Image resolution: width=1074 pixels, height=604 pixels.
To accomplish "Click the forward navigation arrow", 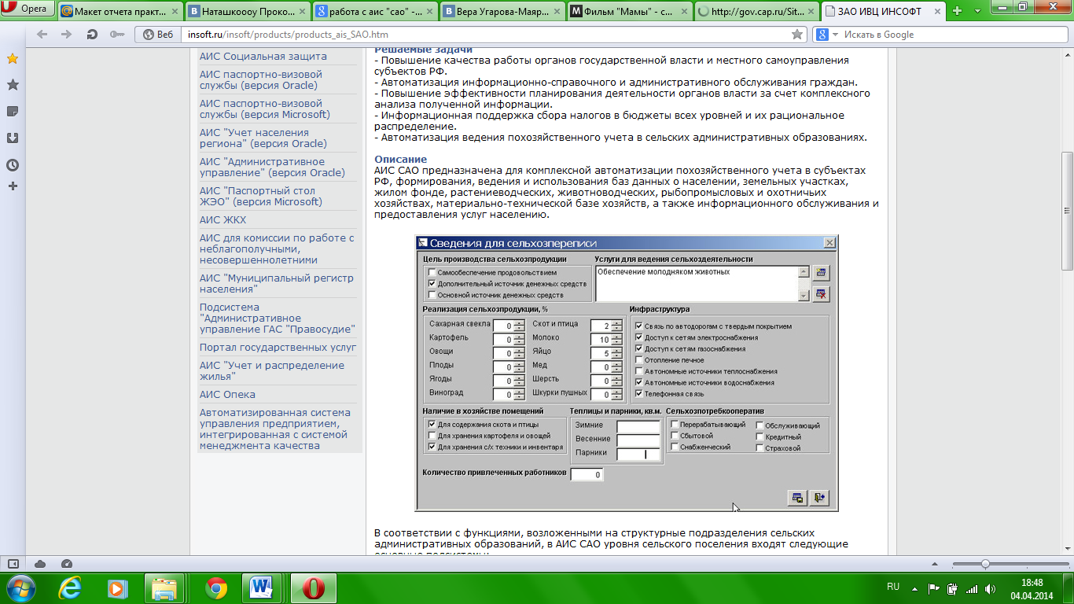I will click(x=67, y=35).
